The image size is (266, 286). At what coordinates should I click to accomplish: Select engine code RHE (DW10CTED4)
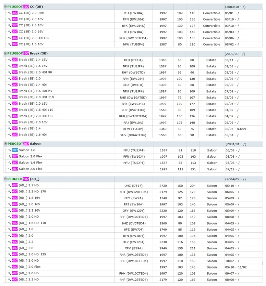[x=134, y=261]
